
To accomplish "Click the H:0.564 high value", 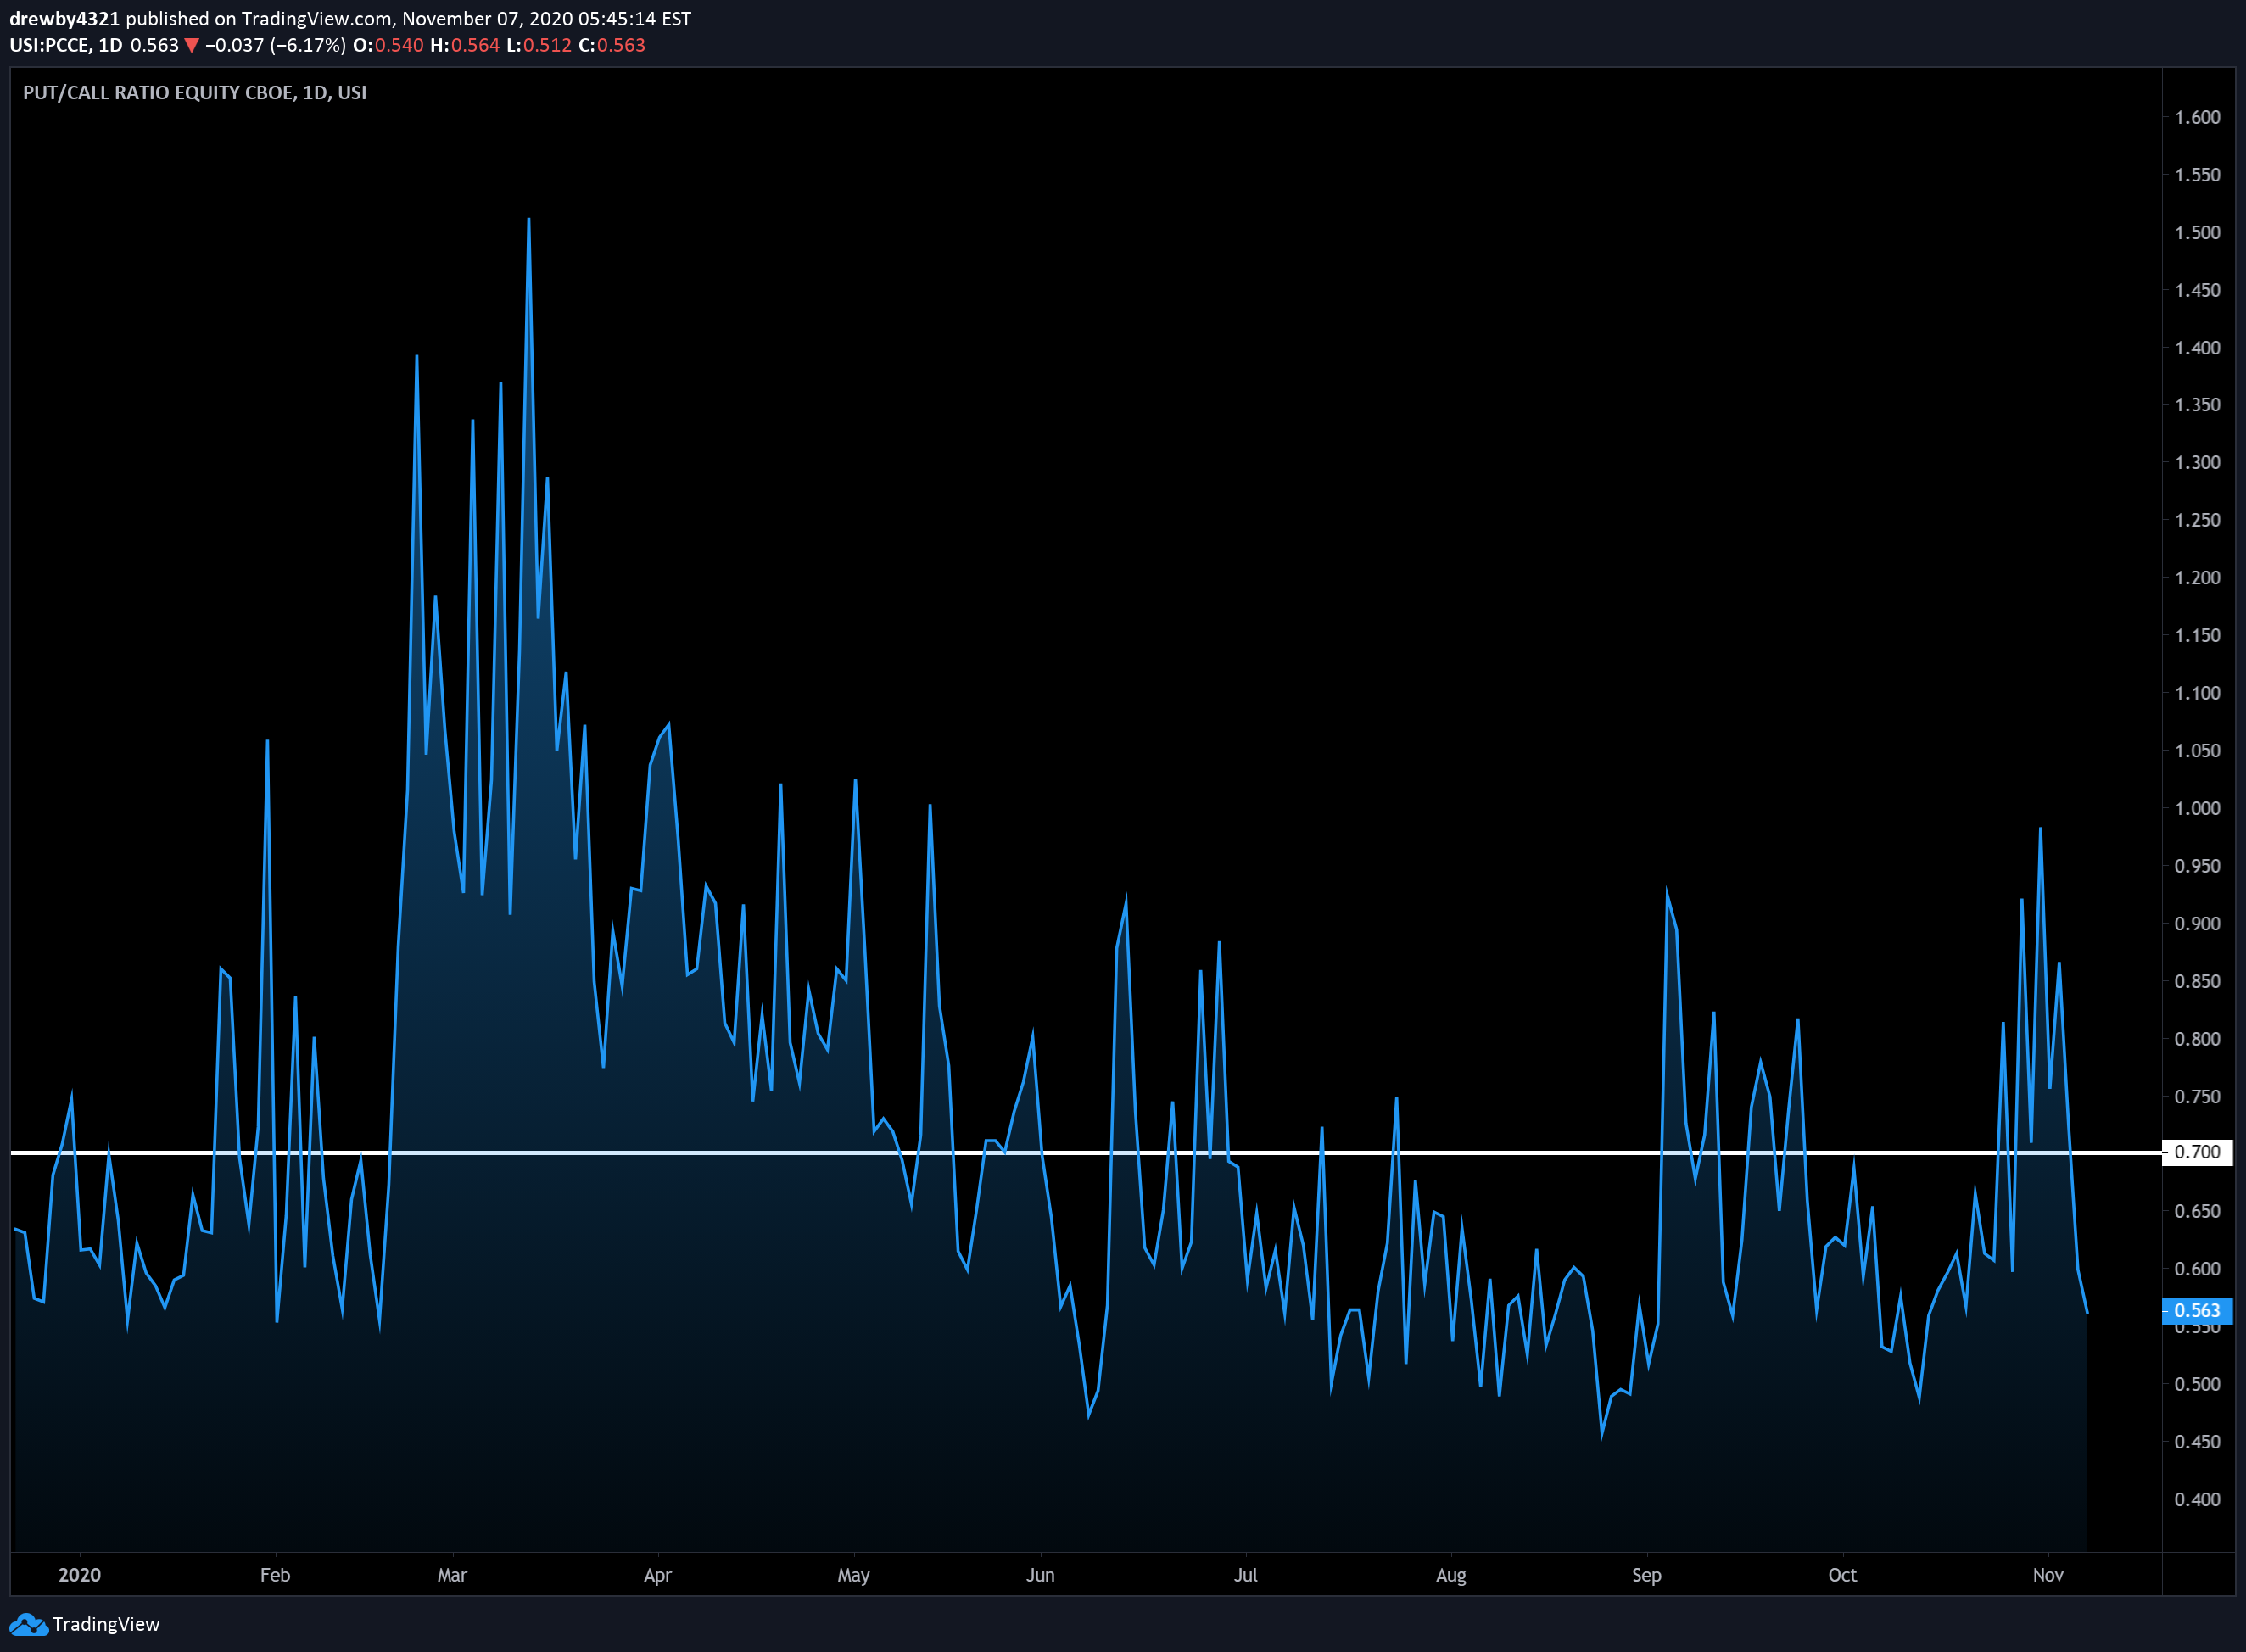I will pyautogui.click(x=465, y=46).
